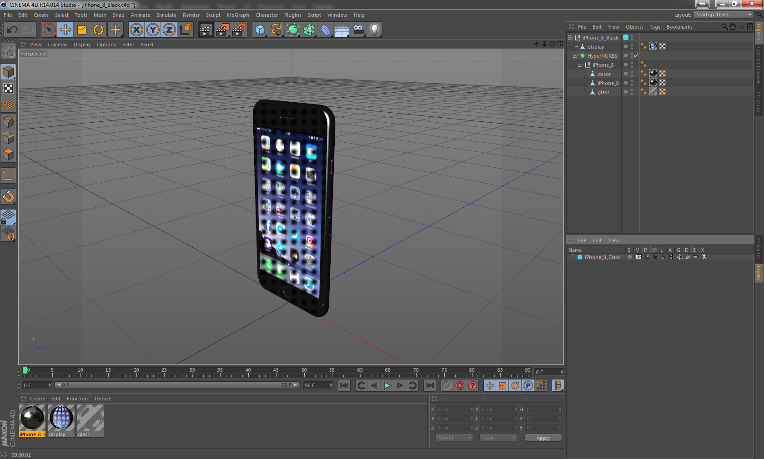Select the glass object in tree
This screenshot has width=764, height=459.
603,92
